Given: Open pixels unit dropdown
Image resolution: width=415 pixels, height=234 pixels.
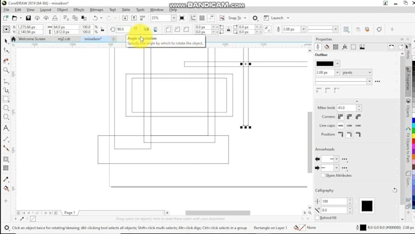Looking at the screenshot, I should click(x=357, y=73).
